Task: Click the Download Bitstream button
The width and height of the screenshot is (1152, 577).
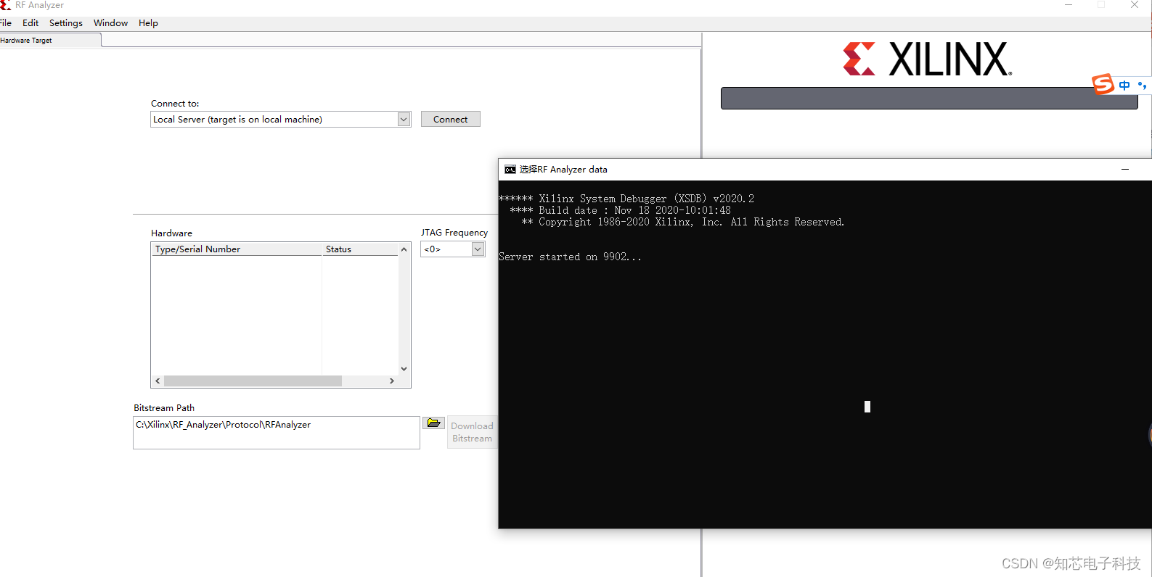Action: [x=472, y=432]
